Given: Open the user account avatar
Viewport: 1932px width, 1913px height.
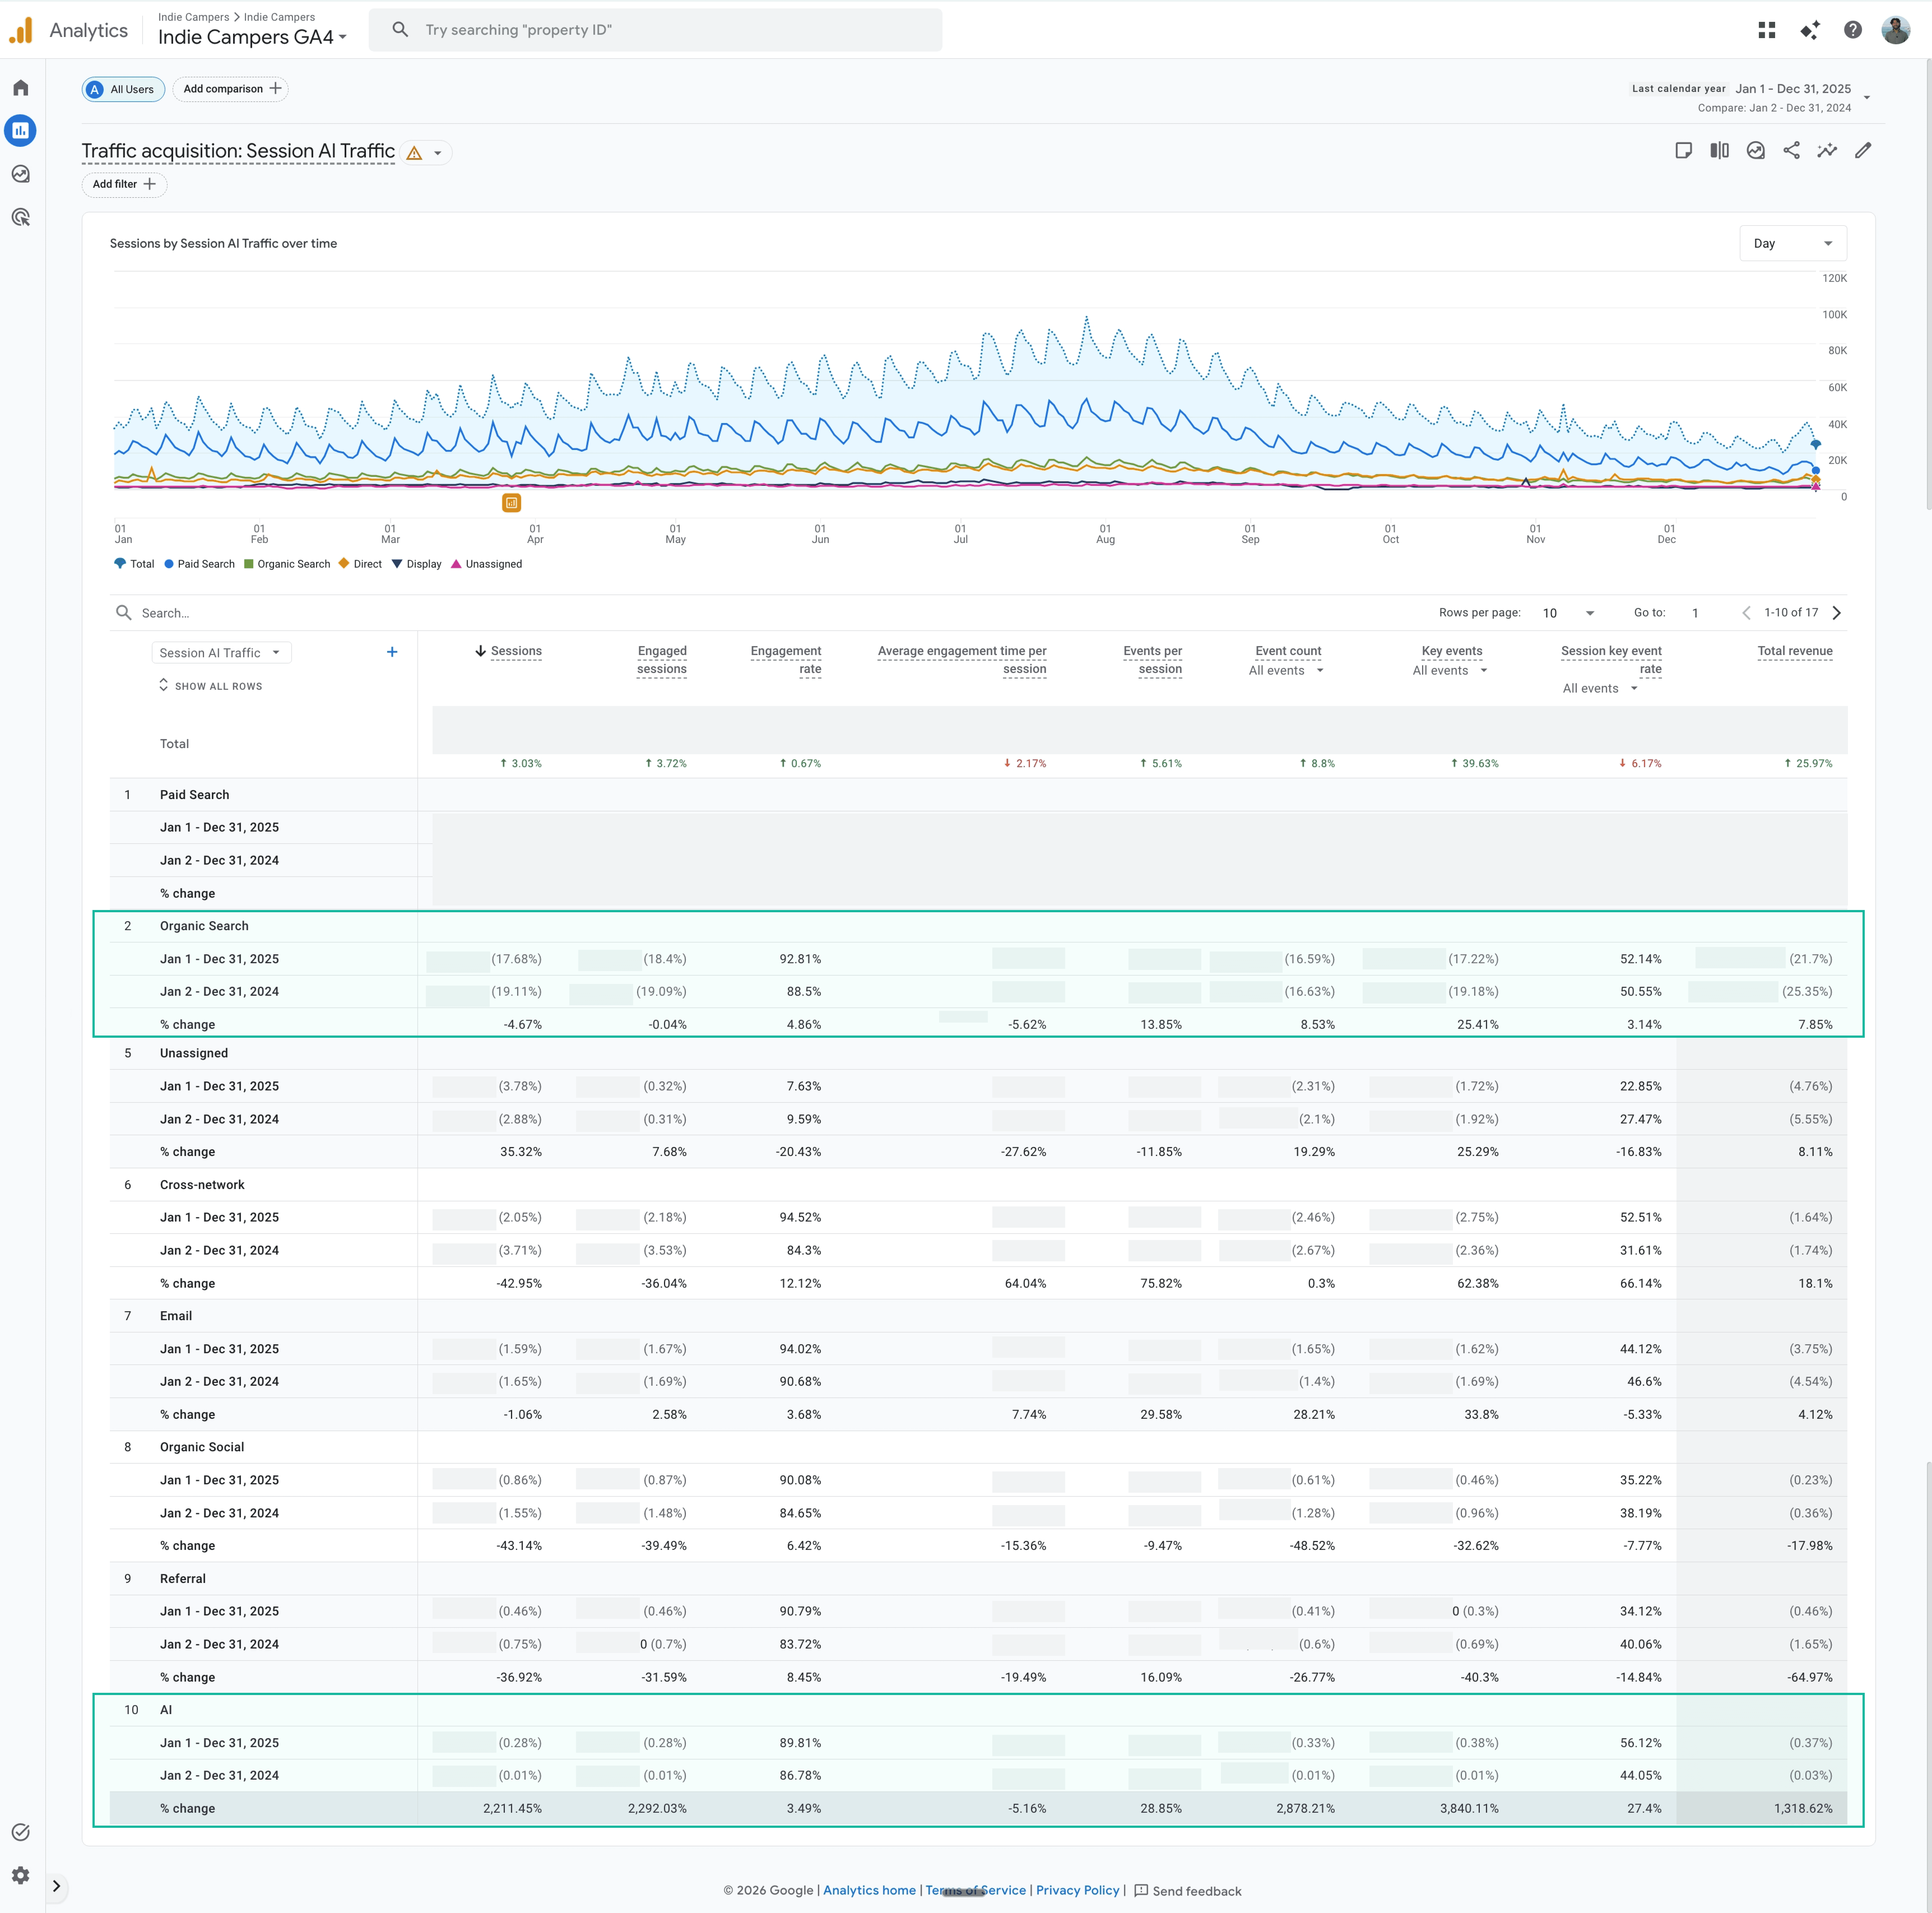Looking at the screenshot, I should tap(1896, 30).
